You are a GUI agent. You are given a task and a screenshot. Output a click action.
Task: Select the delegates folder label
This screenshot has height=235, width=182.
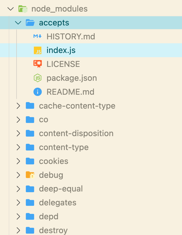click(58, 203)
